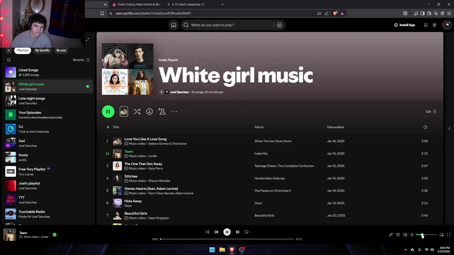Expand Your Library with the arrows icon
Image resolution: width=454 pixels, height=255 pixels.
click(x=87, y=39)
